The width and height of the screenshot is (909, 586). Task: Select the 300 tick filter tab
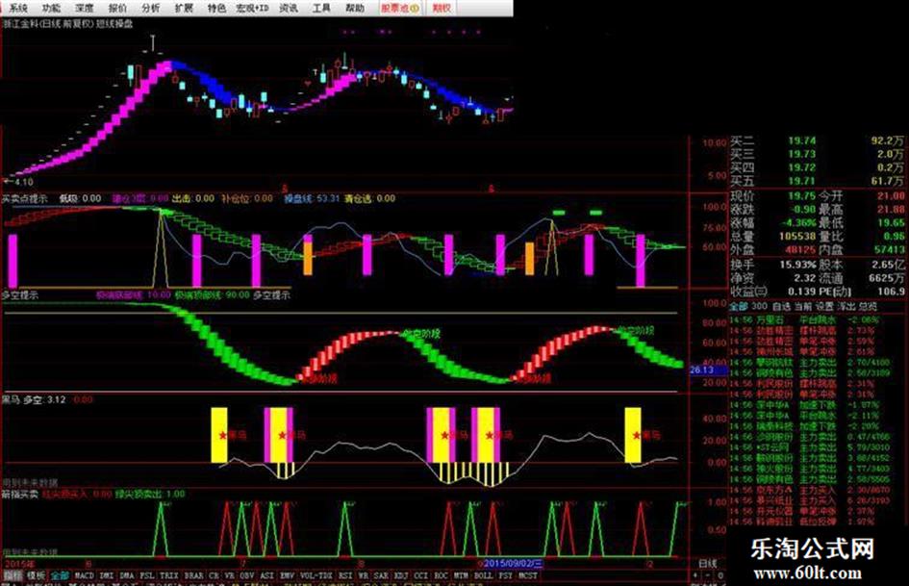click(760, 306)
